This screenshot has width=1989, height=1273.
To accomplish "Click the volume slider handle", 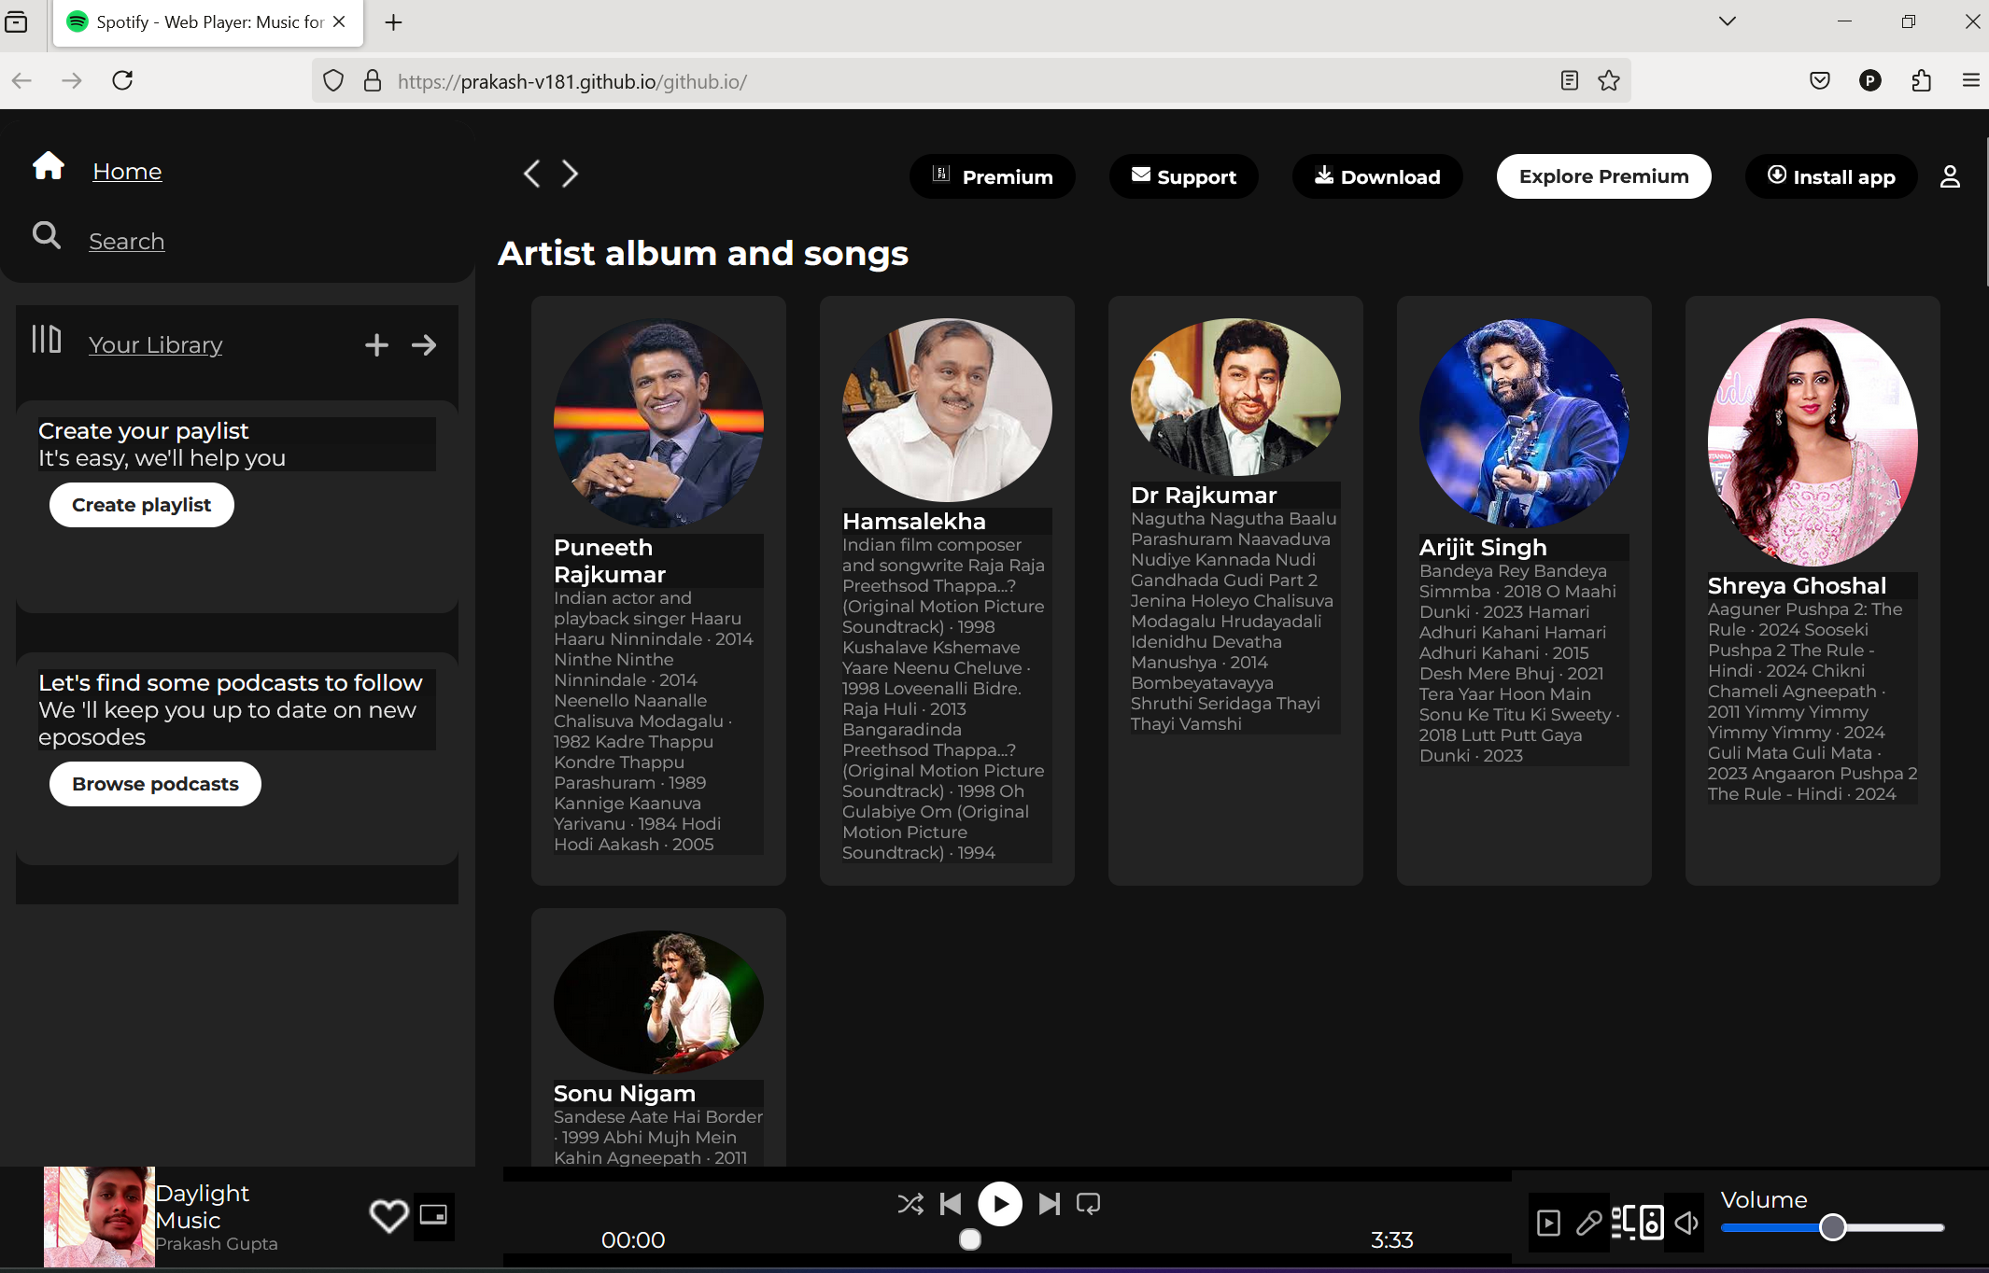I will click(x=1833, y=1227).
